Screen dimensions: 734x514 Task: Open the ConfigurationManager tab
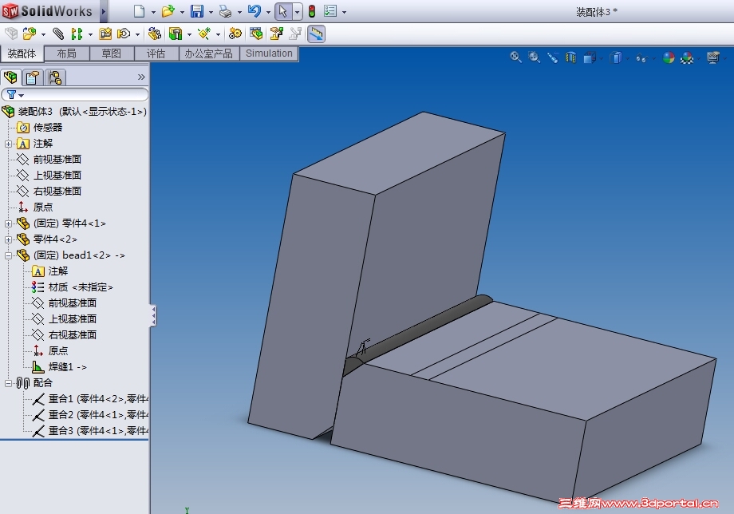55,77
